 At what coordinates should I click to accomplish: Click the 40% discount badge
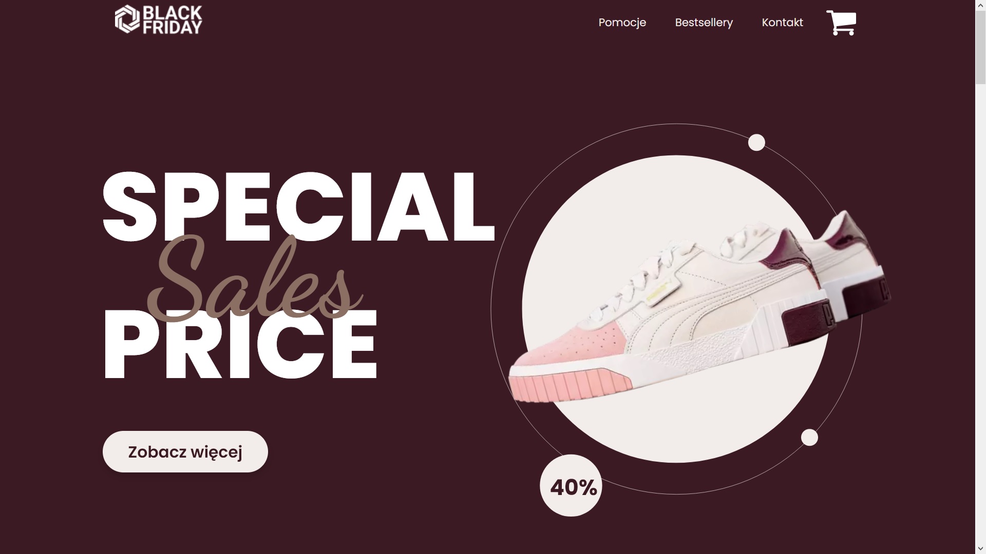tap(571, 485)
